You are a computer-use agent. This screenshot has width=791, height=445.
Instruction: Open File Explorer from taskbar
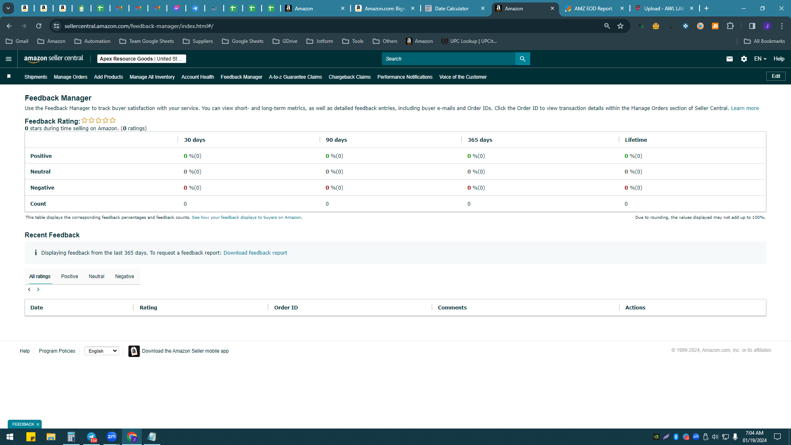coord(51,437)
